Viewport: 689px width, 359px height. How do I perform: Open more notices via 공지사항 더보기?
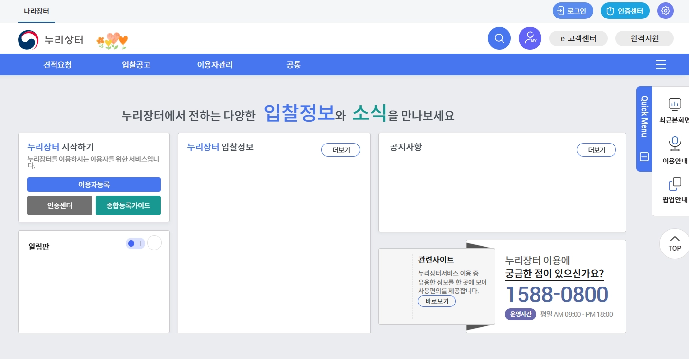click(x=596, y=150)
